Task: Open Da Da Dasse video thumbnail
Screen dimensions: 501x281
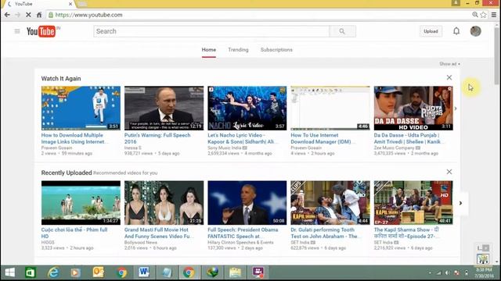Action: pos(413,108)
